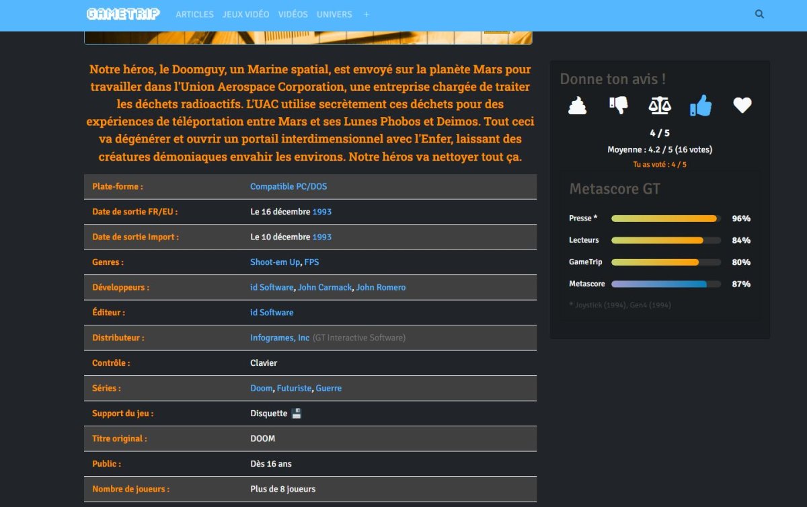807x507 pixels.
Task: Click the poop rating icon
Action: coord(577,106)
